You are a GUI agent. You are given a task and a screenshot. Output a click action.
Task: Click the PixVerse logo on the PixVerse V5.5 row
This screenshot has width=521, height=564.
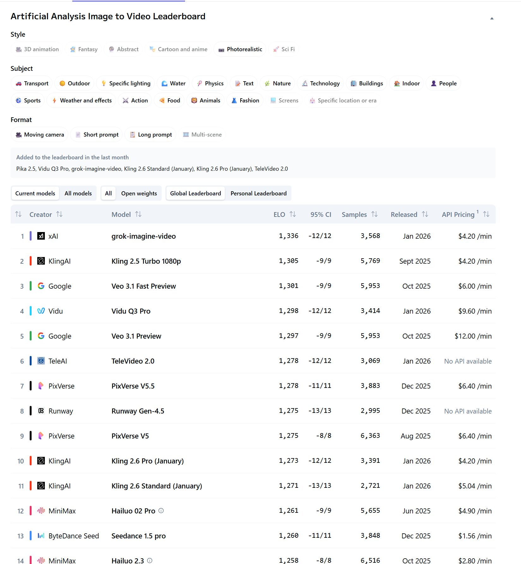(40, 386)
